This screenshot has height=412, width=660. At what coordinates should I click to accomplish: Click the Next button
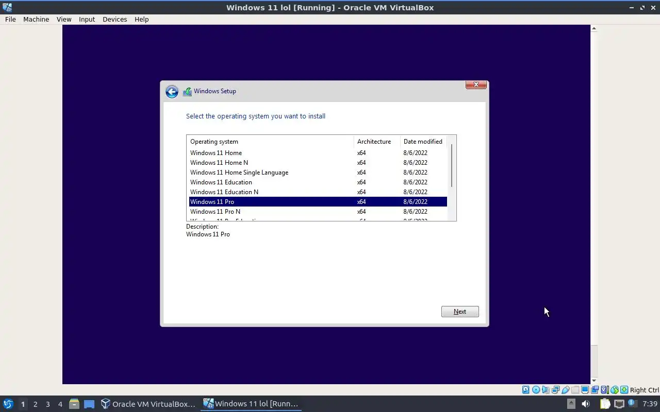pos(460,312)
